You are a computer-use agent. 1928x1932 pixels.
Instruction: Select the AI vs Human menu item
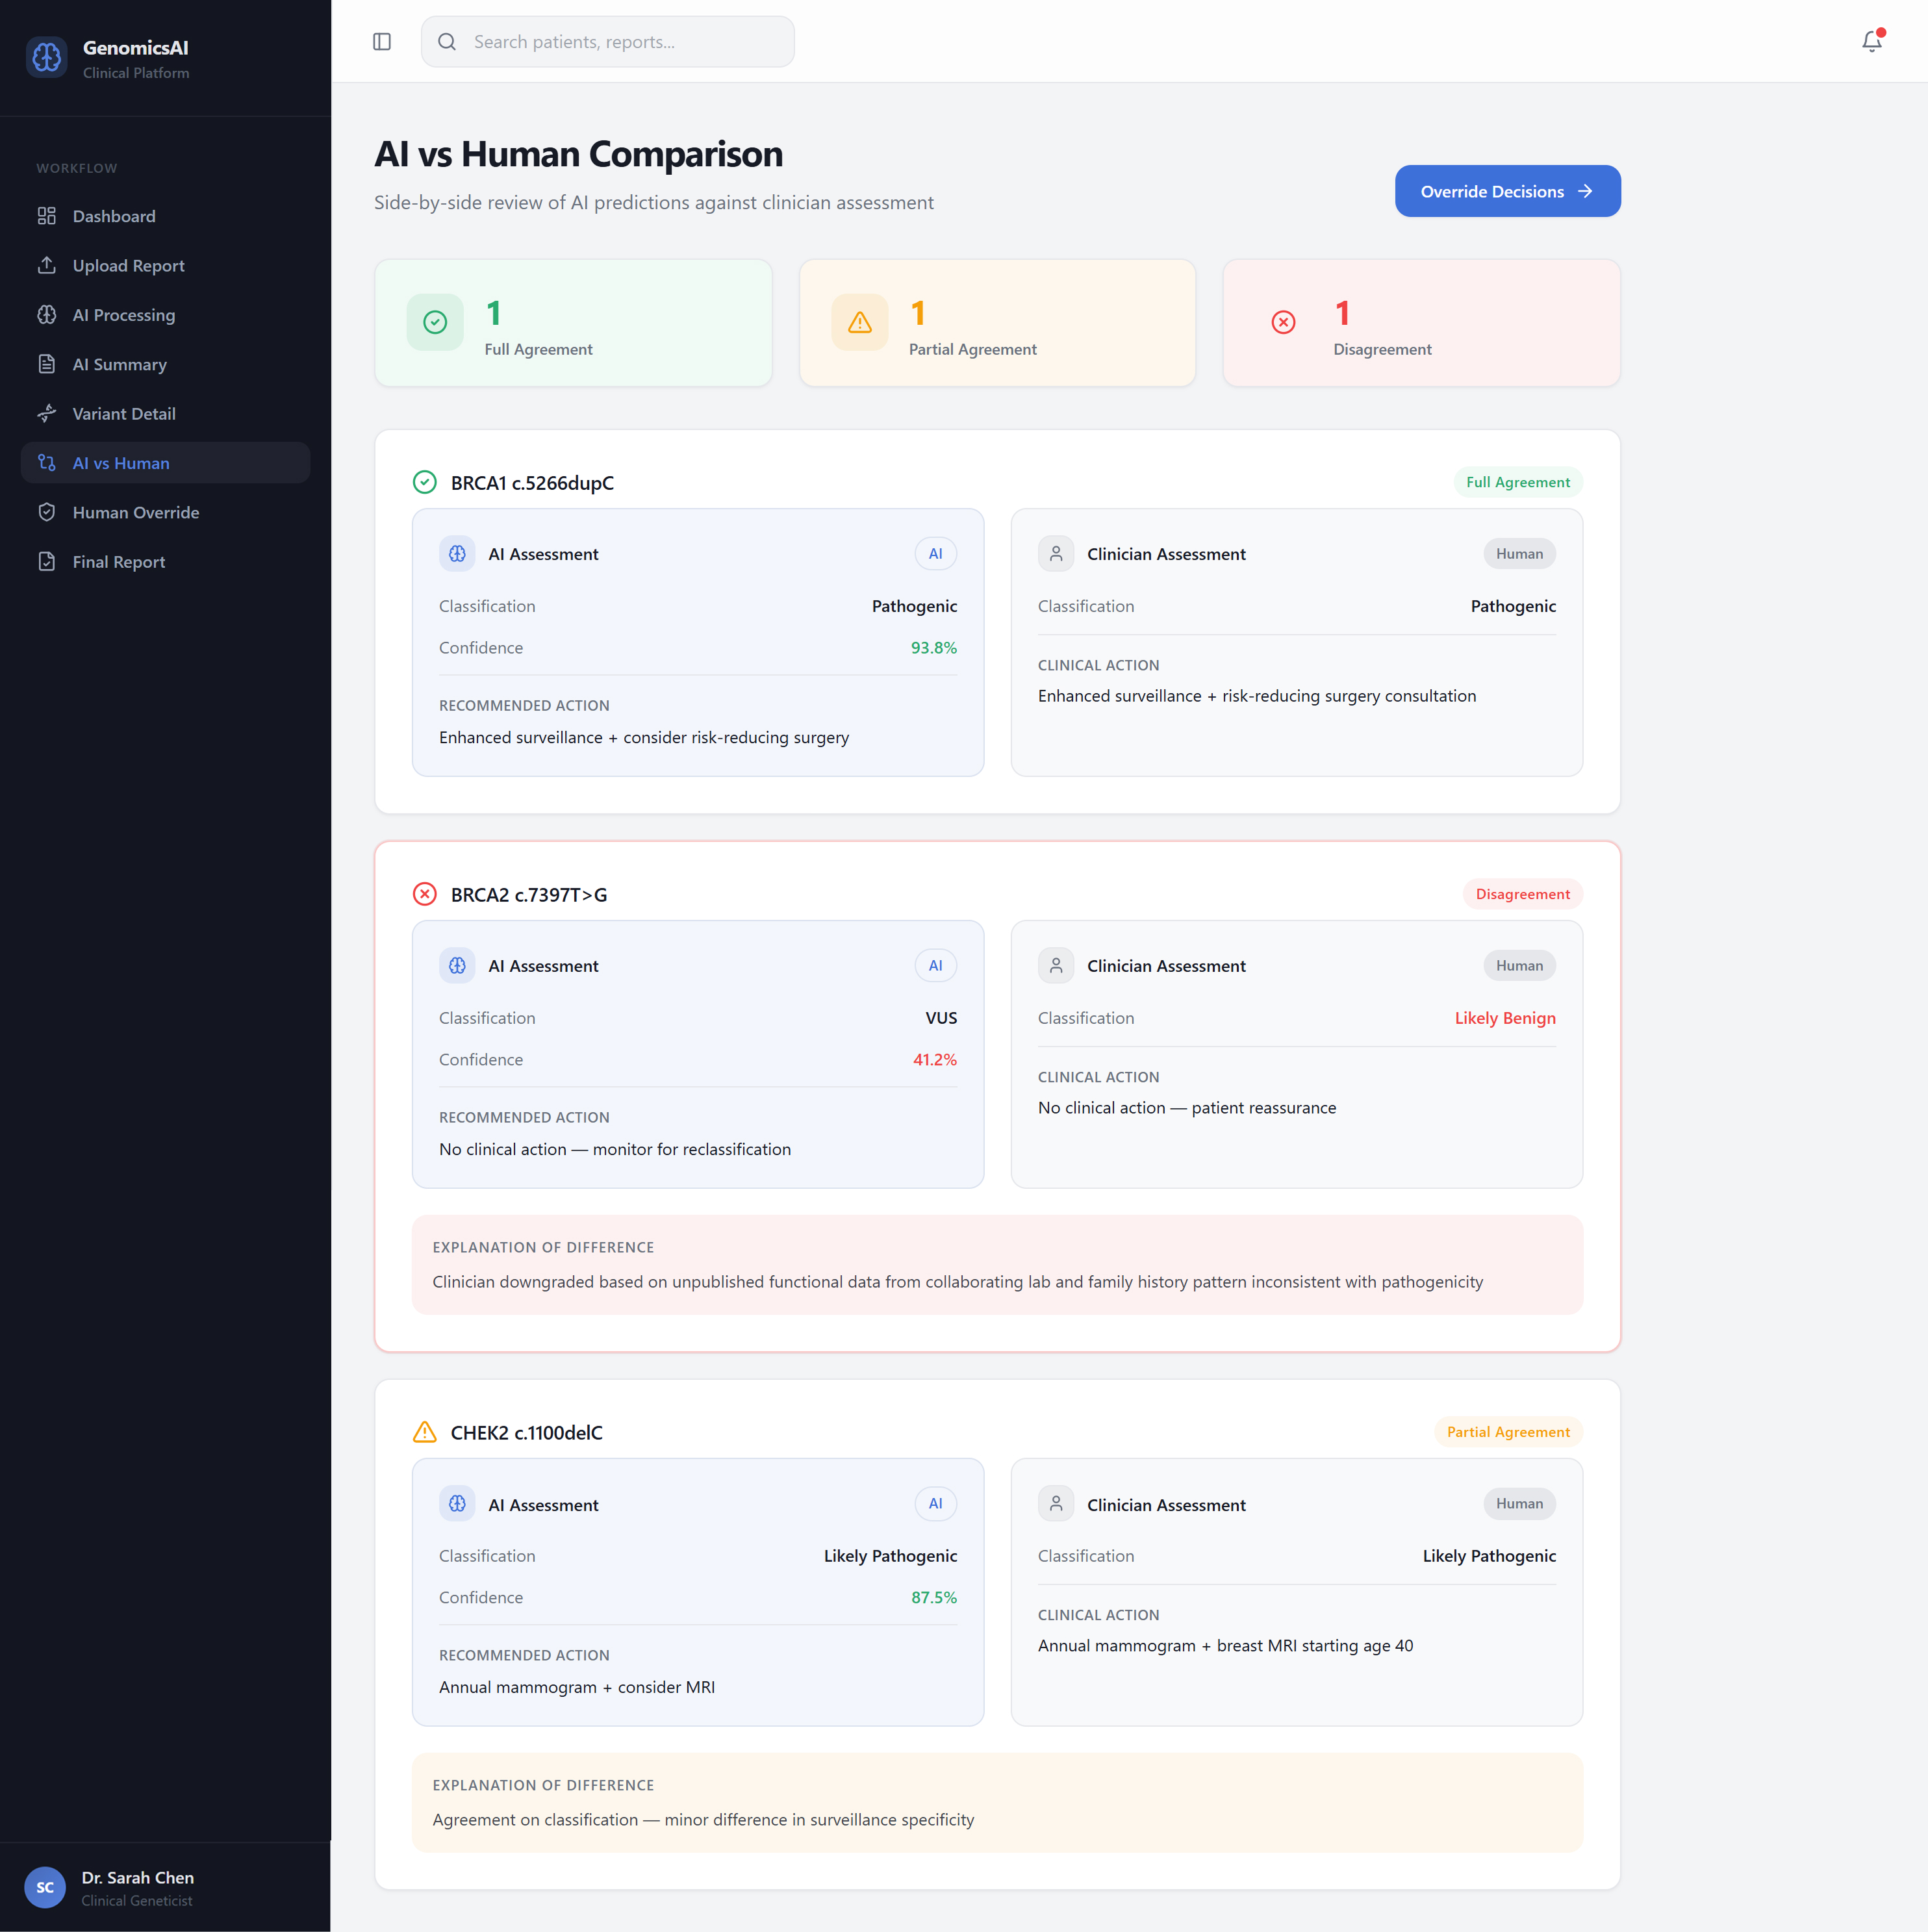(165, 463)
